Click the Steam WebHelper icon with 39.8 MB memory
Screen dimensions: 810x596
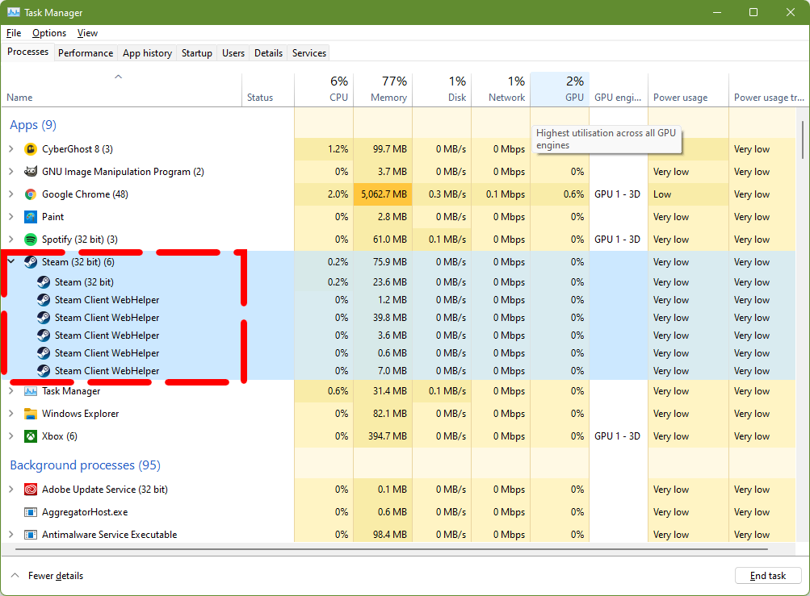[x=44, y=318]
